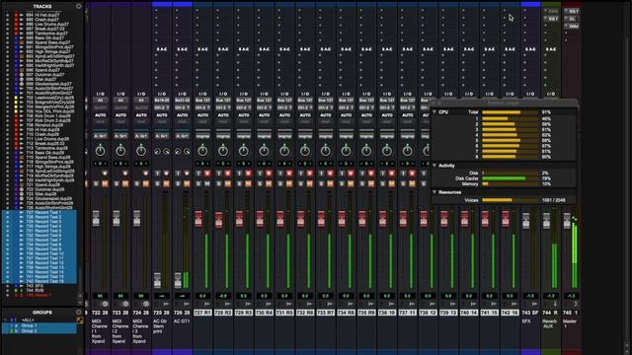Click the Master 1 volume fader
Image resolution: width=632 pixels, height=355 pixels.
pyautogui.click(x=567, y=220)
